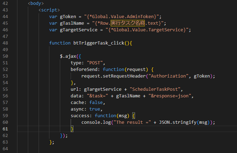Screen dimensions: 237x153
Task: Click the "&task=" string
Action: click(97, 96)
